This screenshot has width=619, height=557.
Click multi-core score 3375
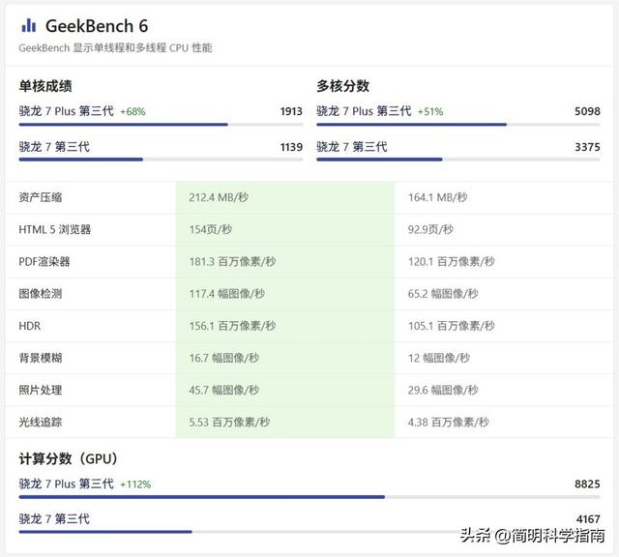[587, 147]
